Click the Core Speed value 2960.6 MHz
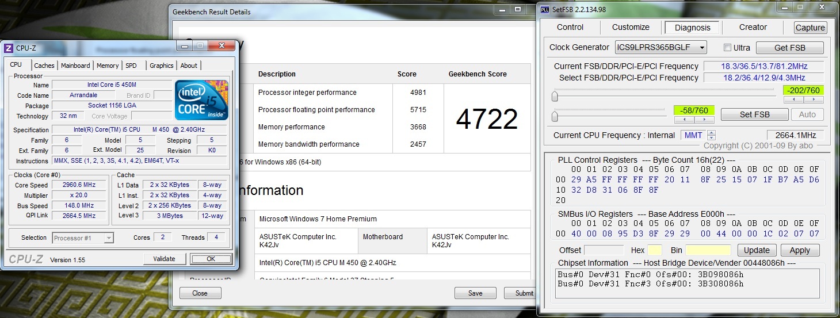The height and width of the screenshot is (318, 840). coord(79,185)
